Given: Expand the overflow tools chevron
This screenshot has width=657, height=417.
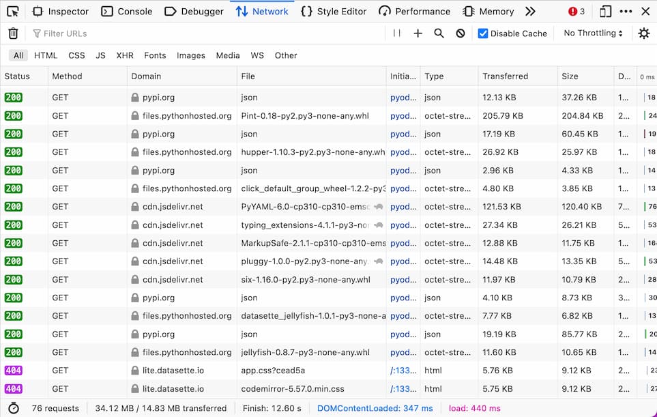Looking at the screenshot, I should [530, 12].
